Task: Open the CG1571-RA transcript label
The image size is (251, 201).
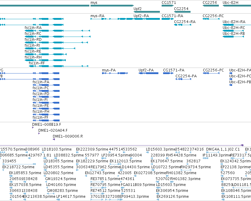Action: [173, 16]
